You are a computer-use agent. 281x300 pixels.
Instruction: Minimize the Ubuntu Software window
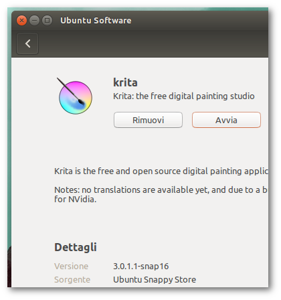click(34, 21)
